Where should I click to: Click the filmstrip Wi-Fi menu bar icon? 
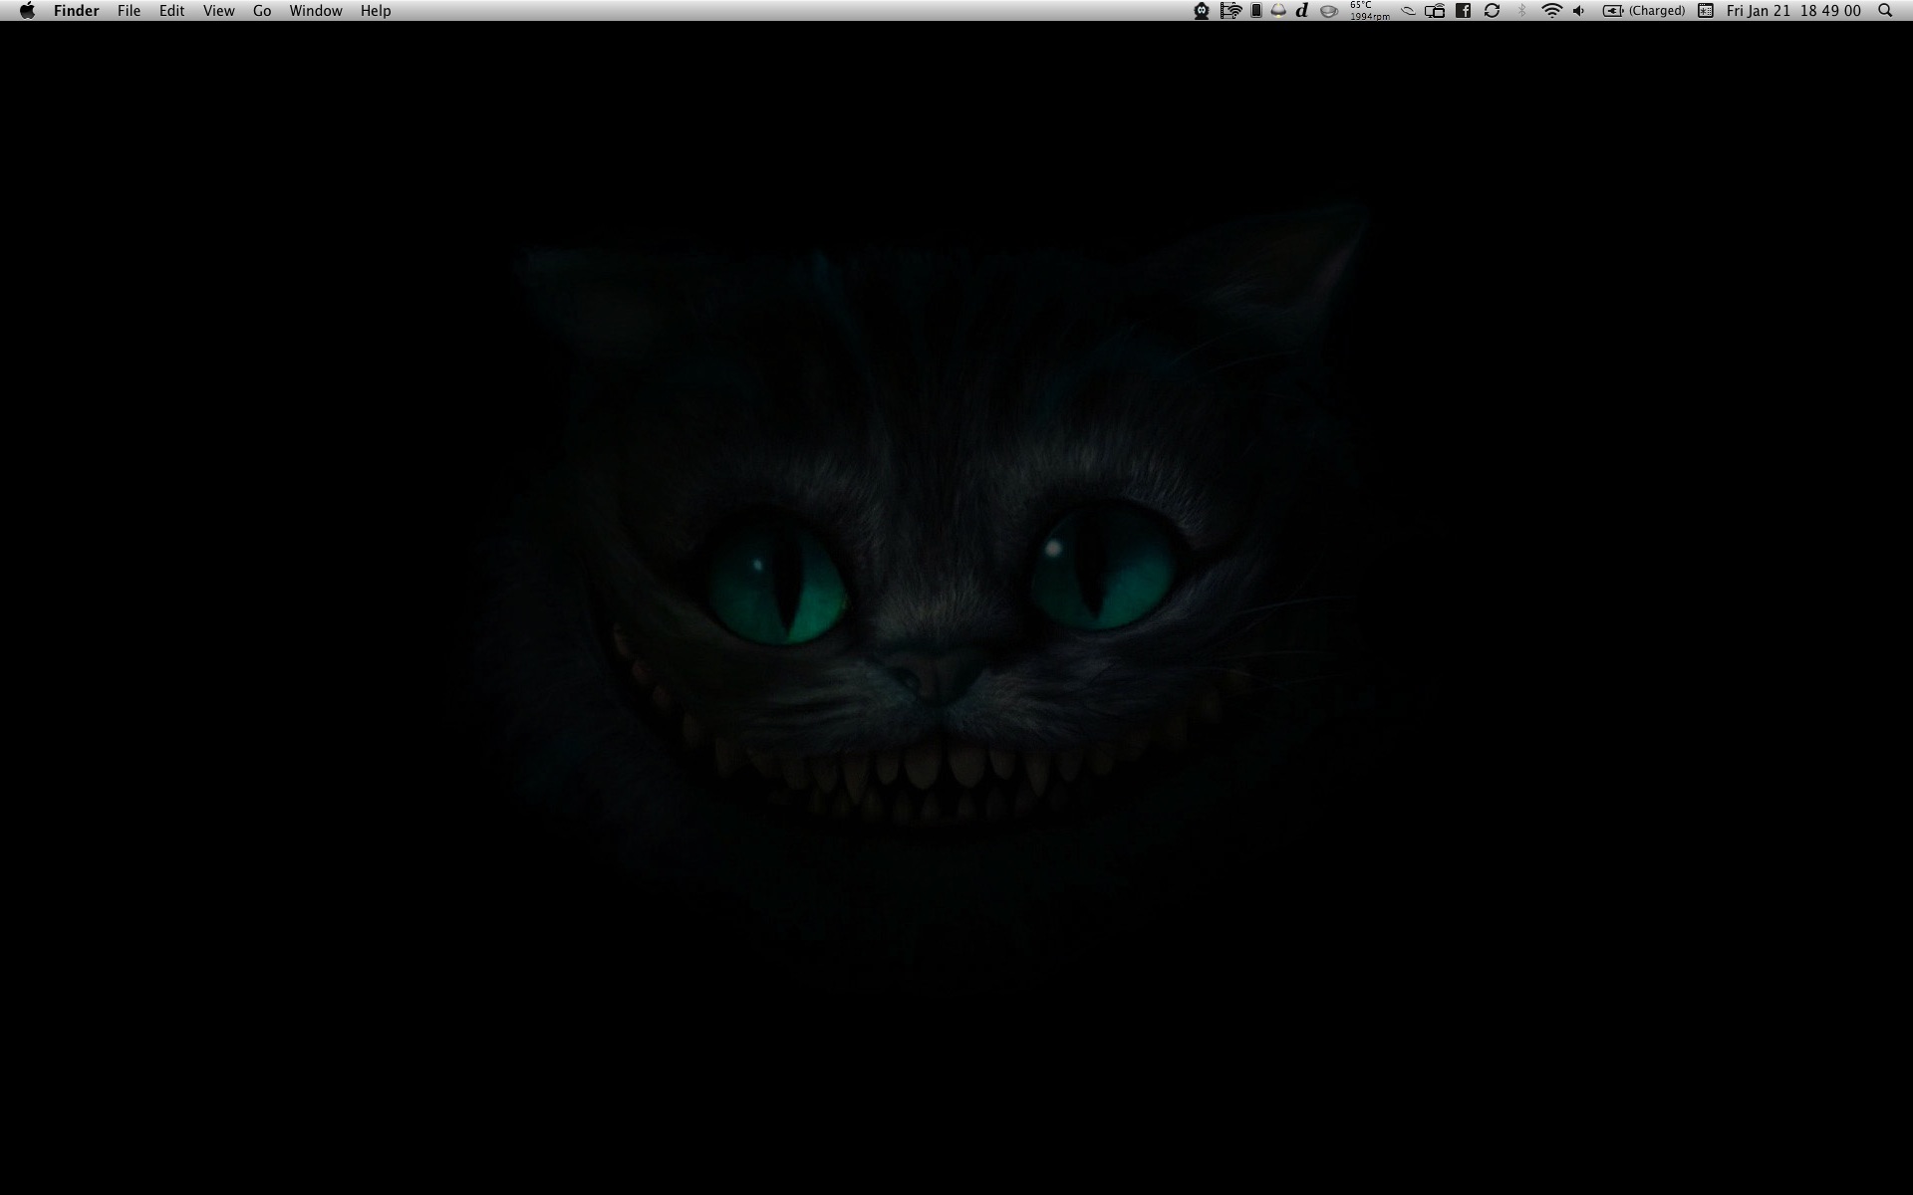1230,11
